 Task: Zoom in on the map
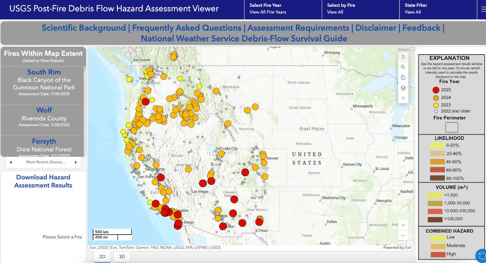[403, 225]
